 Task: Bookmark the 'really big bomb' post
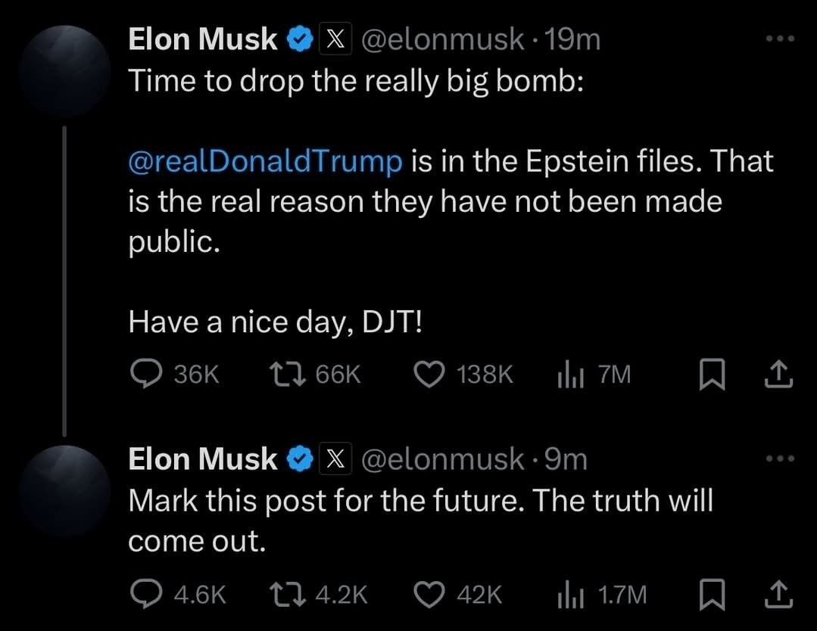tap(712, 375)
